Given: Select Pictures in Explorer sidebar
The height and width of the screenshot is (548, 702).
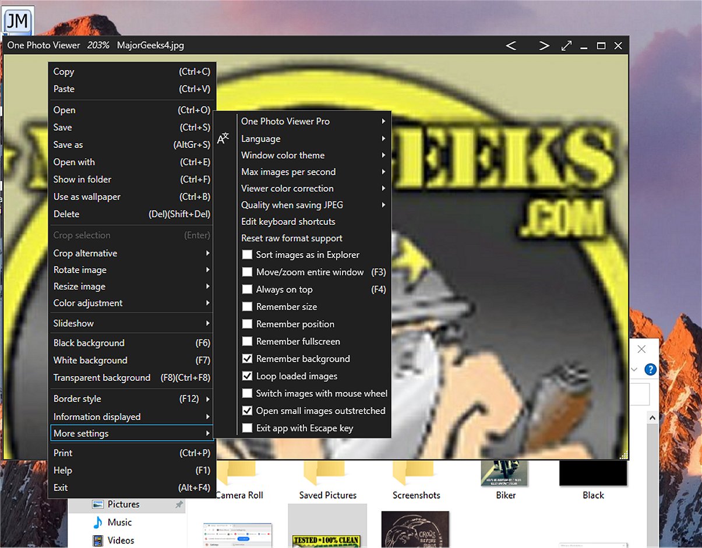Looking at the screenshot, I should 124,504.
